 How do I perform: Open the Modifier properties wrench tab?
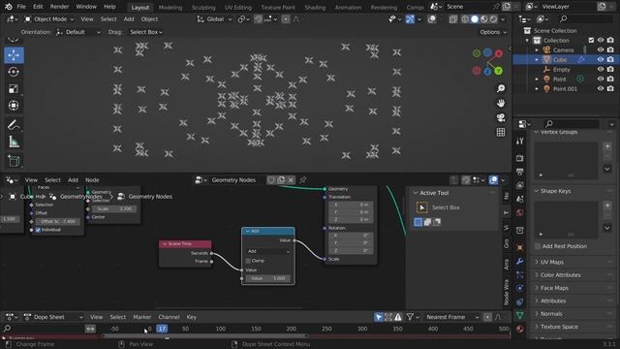coord(520,261)
